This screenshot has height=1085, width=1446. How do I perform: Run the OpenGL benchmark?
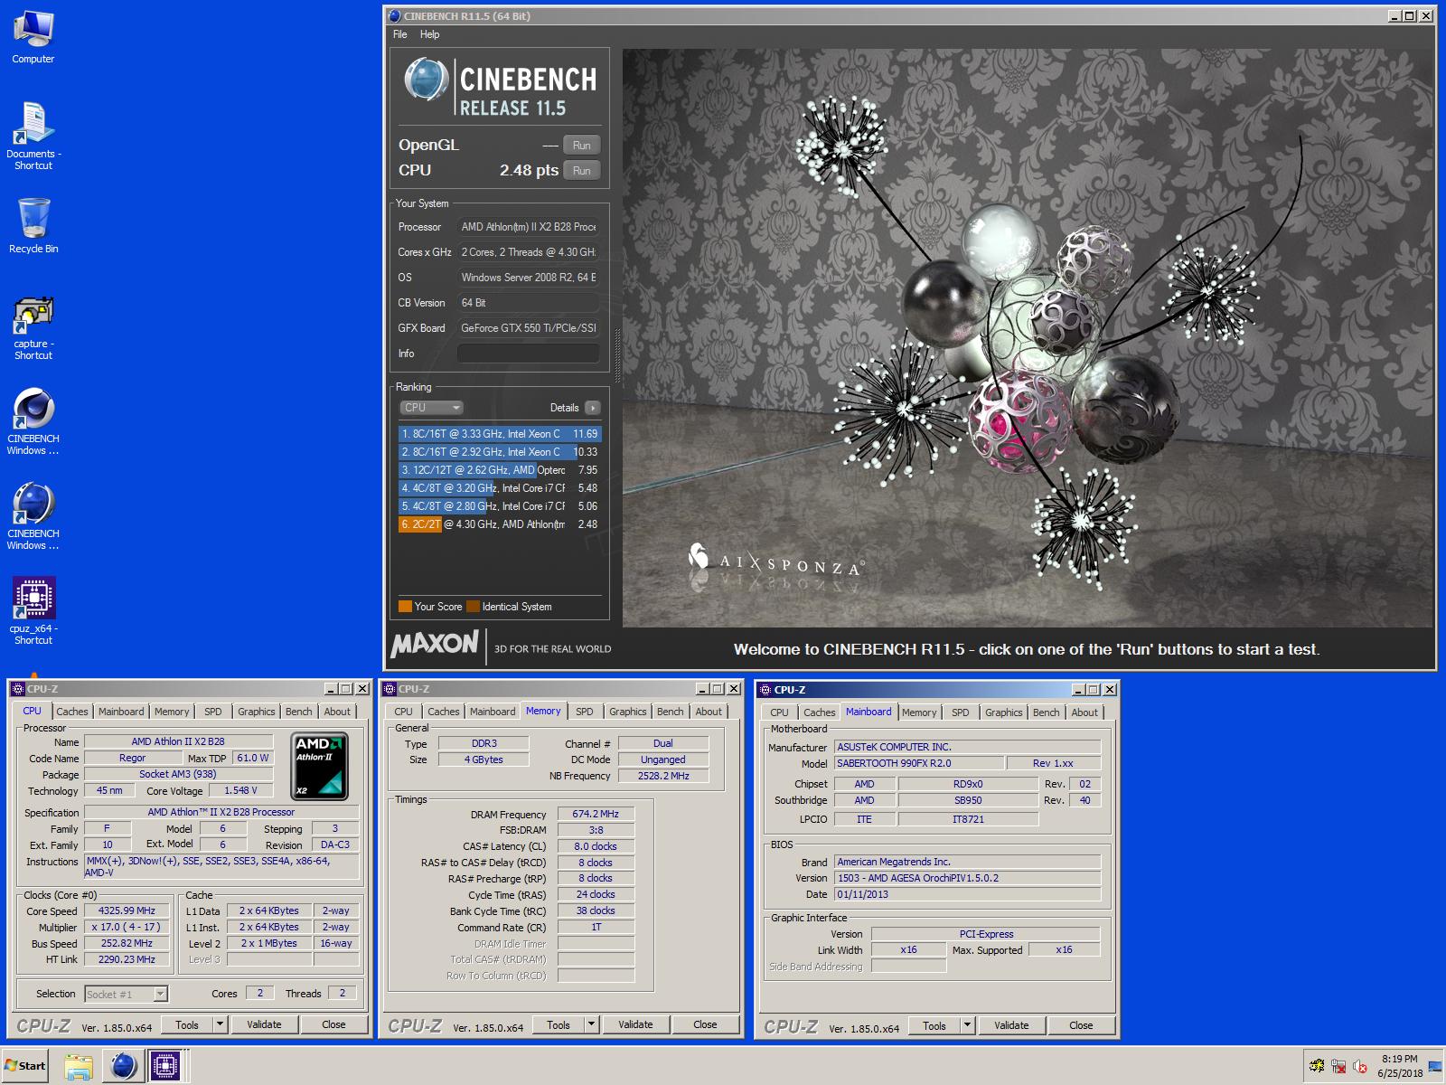tap(581, 145)
